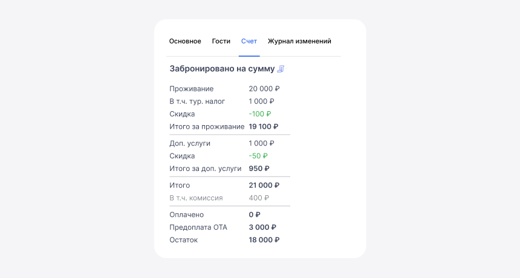Click the Итого за проживание label
This screenshot has width=520, height=278.
(207, 126)
